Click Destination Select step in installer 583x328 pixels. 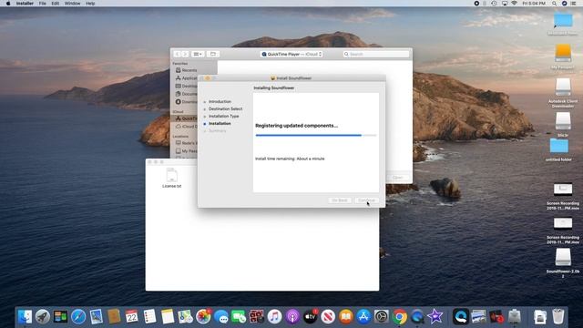(x=225, y=109)
